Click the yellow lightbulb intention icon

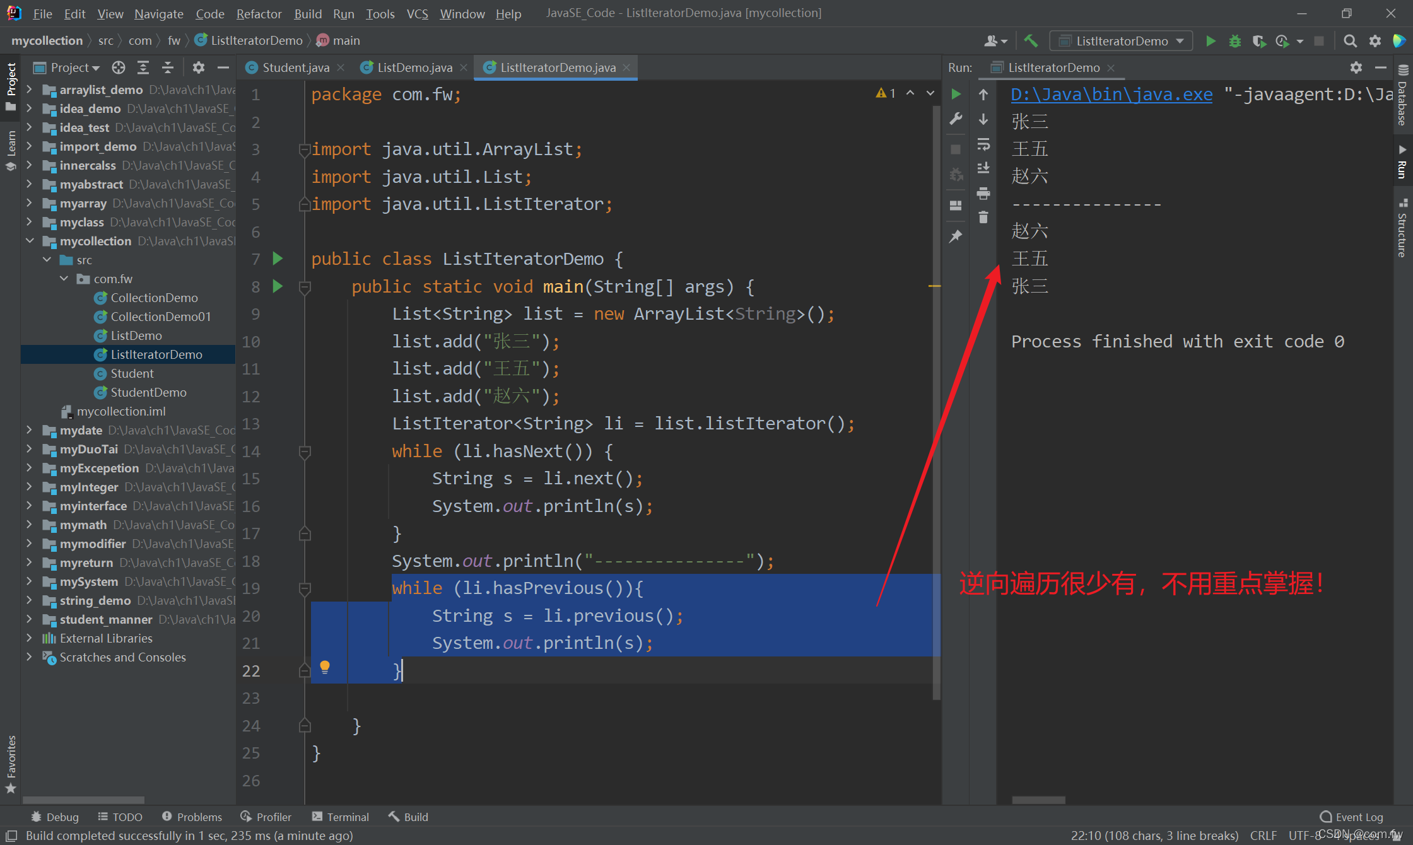pos(325,667)
